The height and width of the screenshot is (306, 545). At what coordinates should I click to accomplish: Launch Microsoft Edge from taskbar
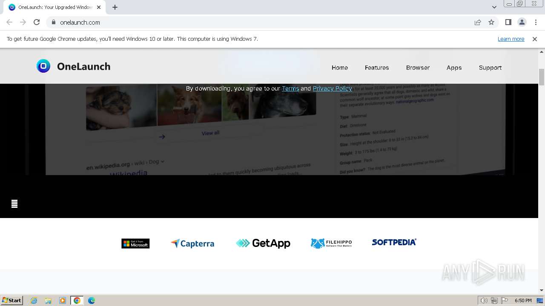click(92, 300)
